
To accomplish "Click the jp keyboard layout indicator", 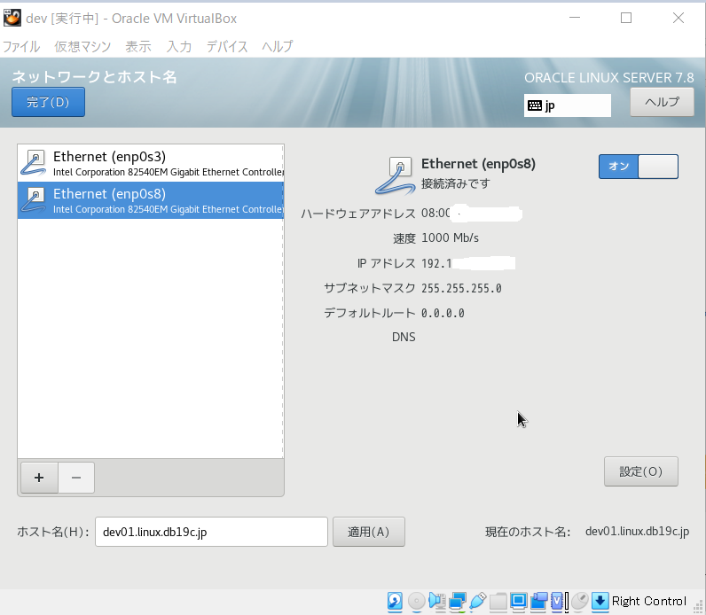I will (x=568, y=105).
